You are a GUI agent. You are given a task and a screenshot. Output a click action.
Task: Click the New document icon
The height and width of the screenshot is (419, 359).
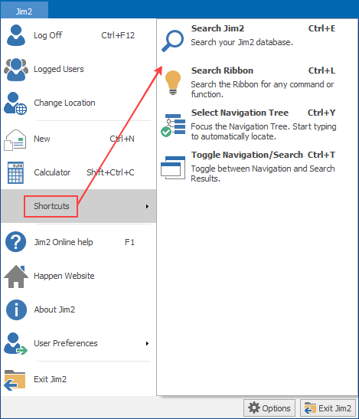coord(15,139)
